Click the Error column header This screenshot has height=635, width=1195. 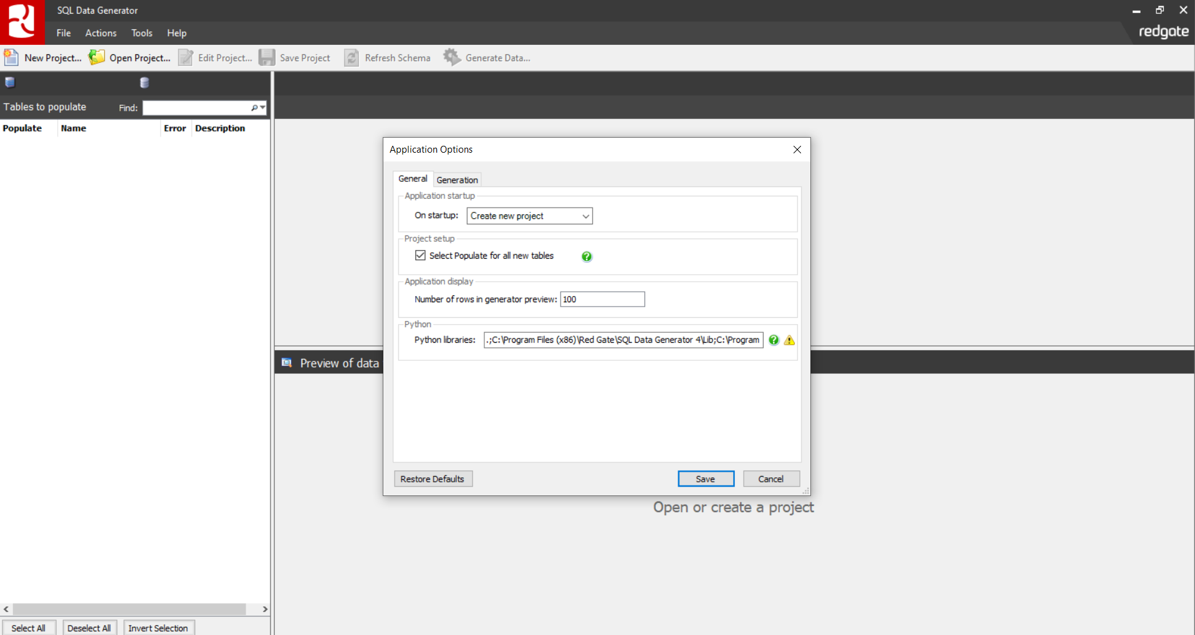(x=175, y=128)
